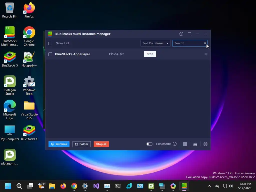Open the disk cleanup broom icon
The height and width of the screenshot is (192, 256).
pyautogui.click(x=195, y=144)
